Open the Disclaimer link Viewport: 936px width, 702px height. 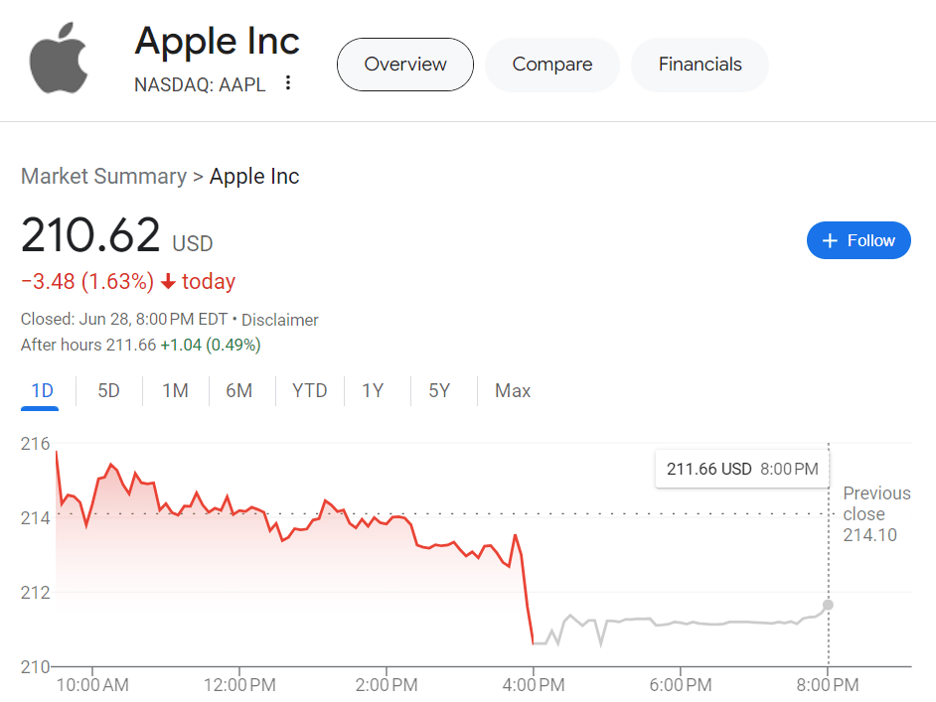[x=280, y=320]
